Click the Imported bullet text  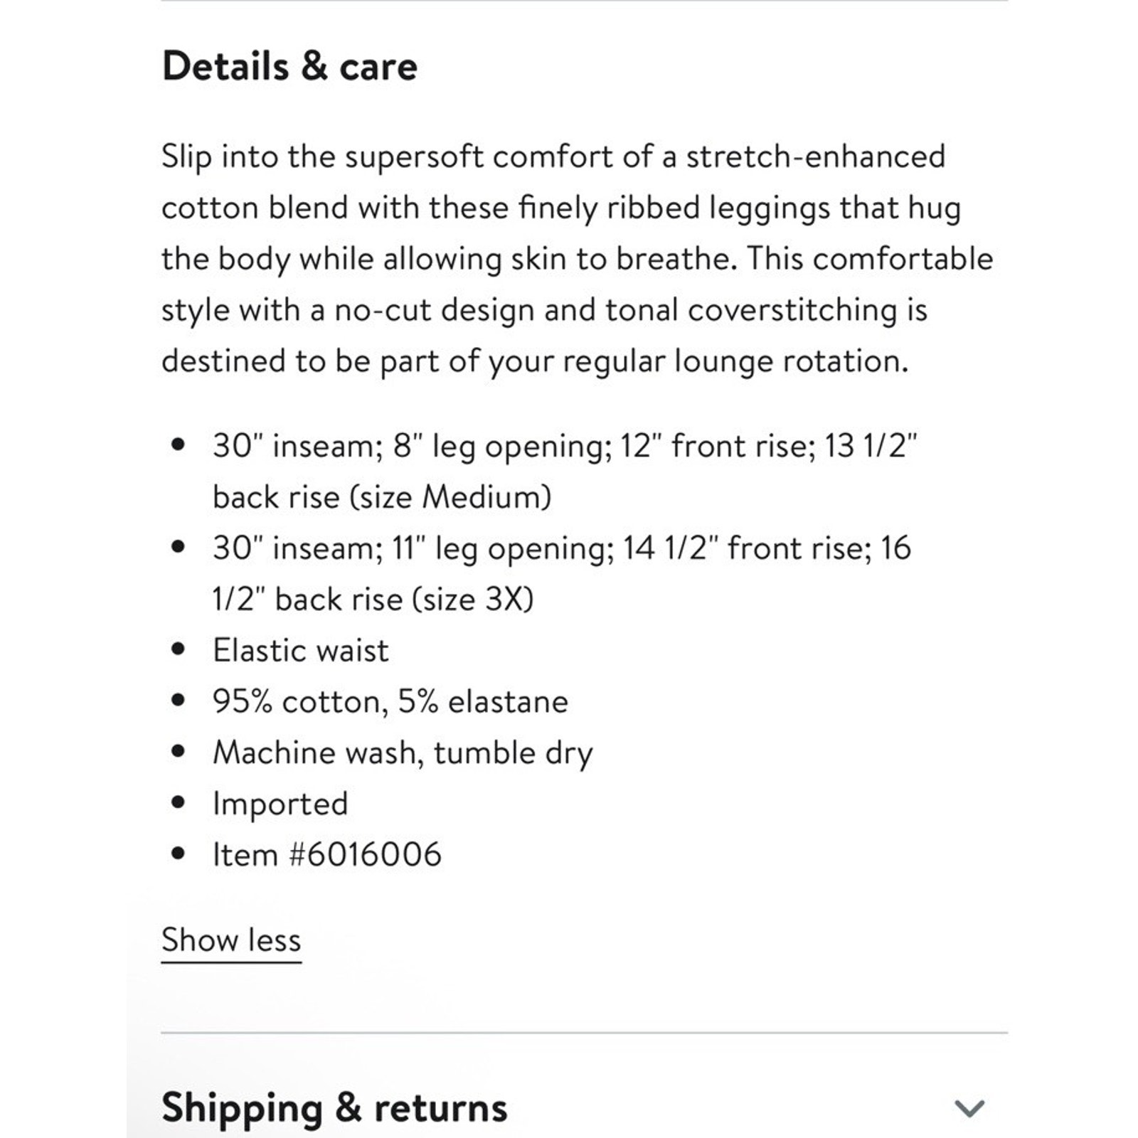280,804
